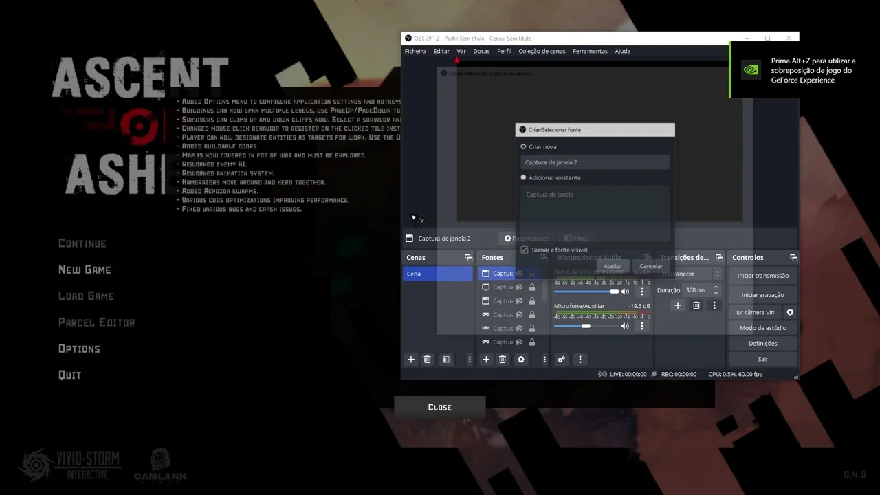This screenshot has width=880, height=495.
Task: Adjust the Duração 300 ms stepper arrows
Action: coord(716,290)
